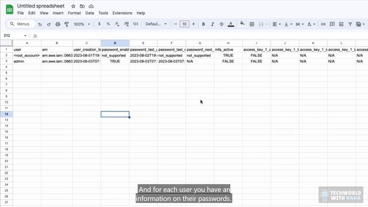Image resolution: width=368 pixels, height=207 pixels.
Task: Click the select-all corner box
Action: coord(6,43)
